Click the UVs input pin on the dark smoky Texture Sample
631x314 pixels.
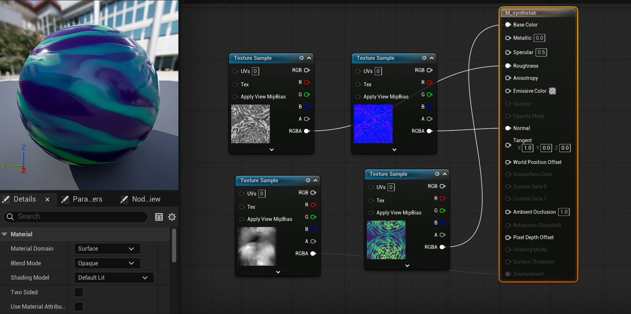click(242, 194)
